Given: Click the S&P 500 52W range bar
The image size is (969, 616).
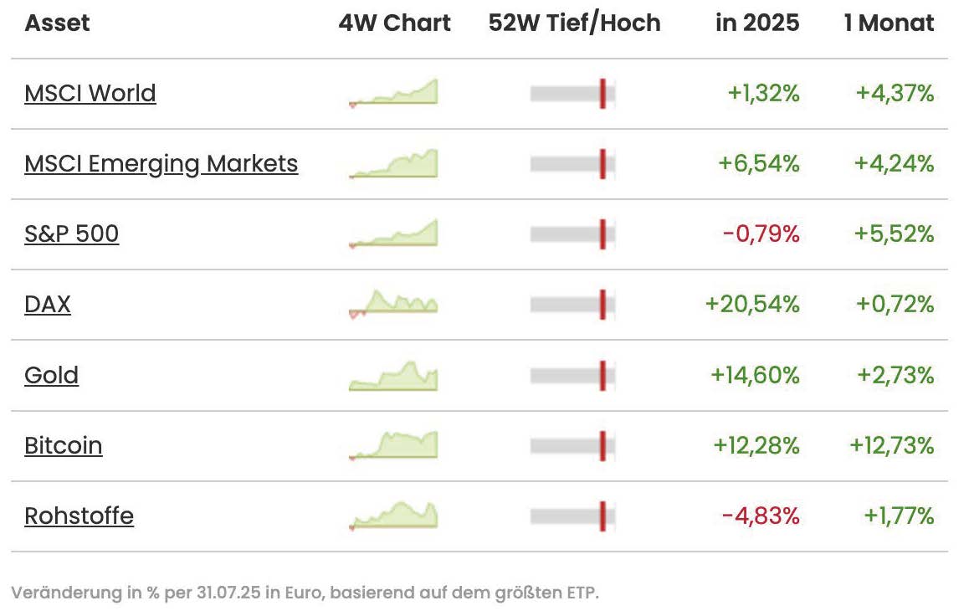Looking at the screenshot, I should click(573, 234).
